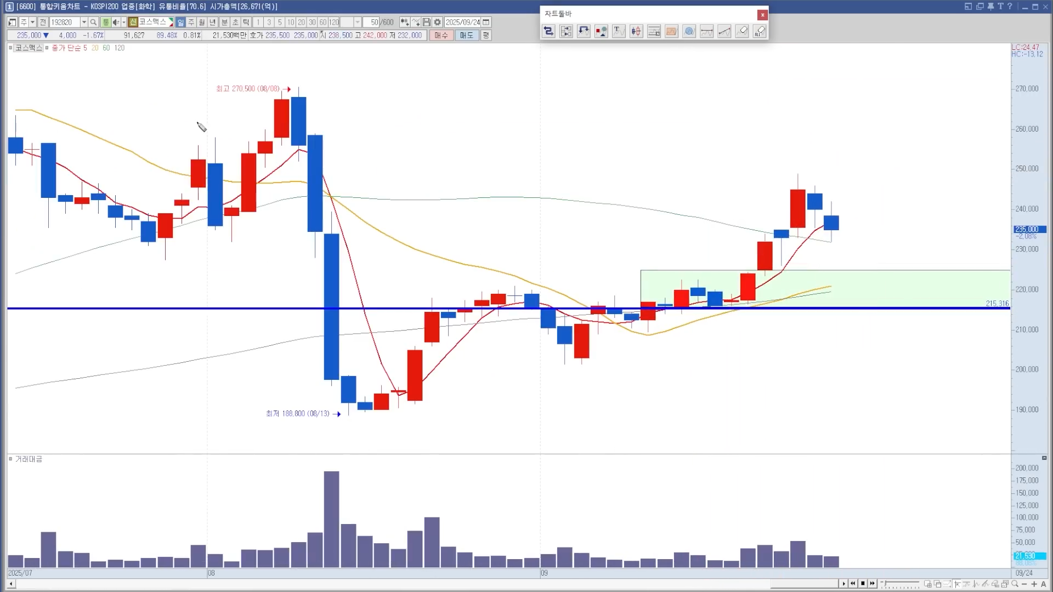
Task: Click the stock search magnifier icon
Action: point(93,22)
